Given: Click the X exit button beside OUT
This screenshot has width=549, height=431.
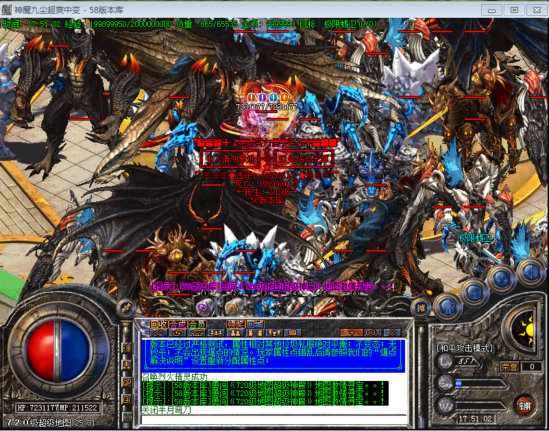Looking at the screenshot, I should click(x=392, y=332).
